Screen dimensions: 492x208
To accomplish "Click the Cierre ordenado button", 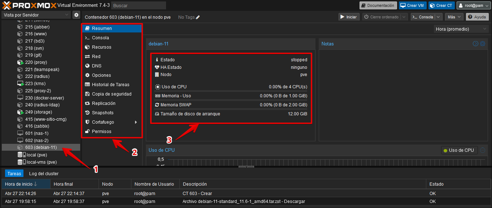I will pos(381,17).
